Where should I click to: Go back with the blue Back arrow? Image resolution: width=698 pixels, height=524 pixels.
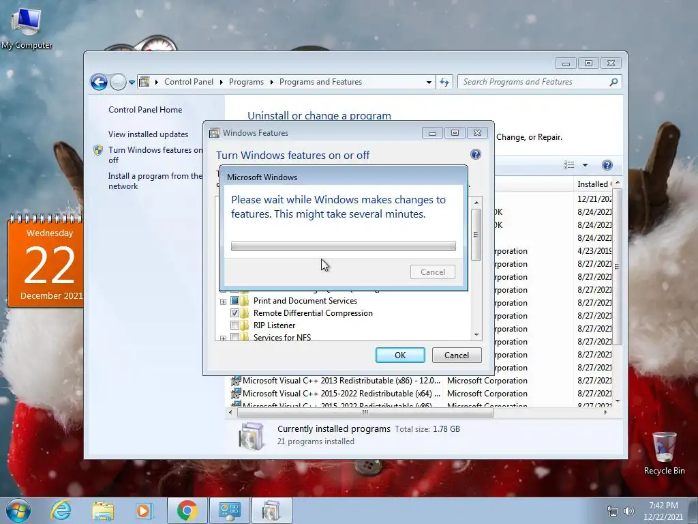(x=99, y=82)
